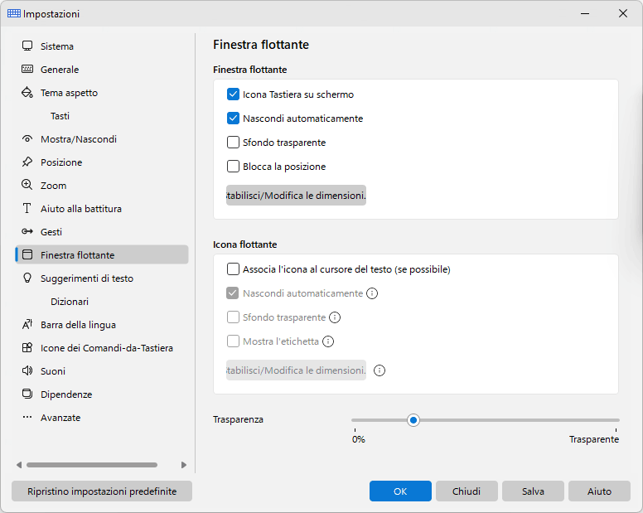The height and width of the screenshot is (513, 643).
Task: Toggle Mostra l'etichetta checkbox
Action: click(x=233, y=341)
